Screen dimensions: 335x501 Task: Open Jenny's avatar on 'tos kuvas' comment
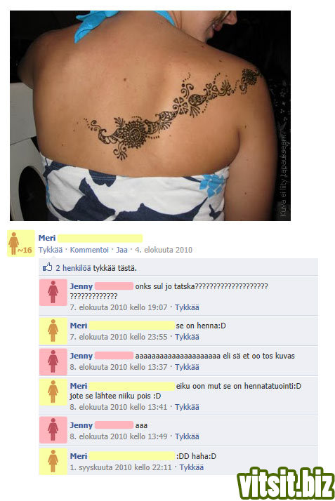point(53,361)
